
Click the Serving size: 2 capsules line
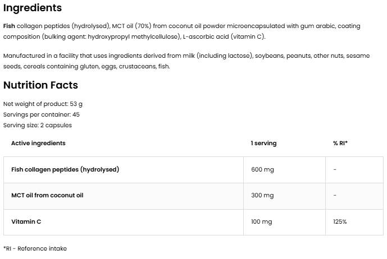(38, 126)
